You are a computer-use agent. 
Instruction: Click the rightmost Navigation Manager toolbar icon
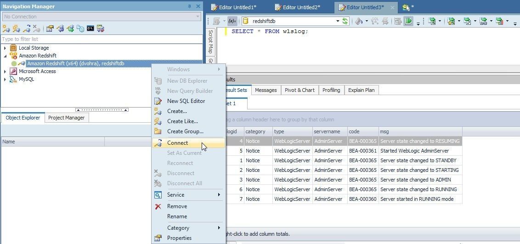point(101,28)
